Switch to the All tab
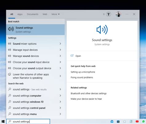Image resolution: width=146 pixels, height=124 pixels. tap(12, 14)
